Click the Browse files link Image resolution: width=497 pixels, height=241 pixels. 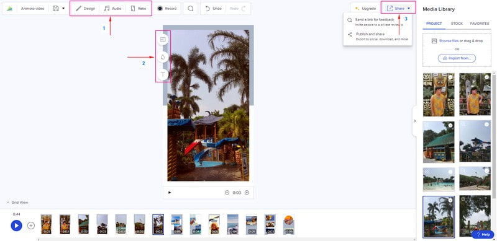pos(449,41)
